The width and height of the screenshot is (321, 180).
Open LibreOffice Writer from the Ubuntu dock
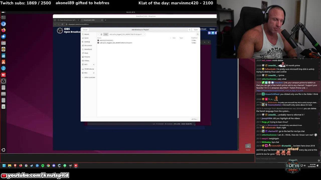[3, 56]
